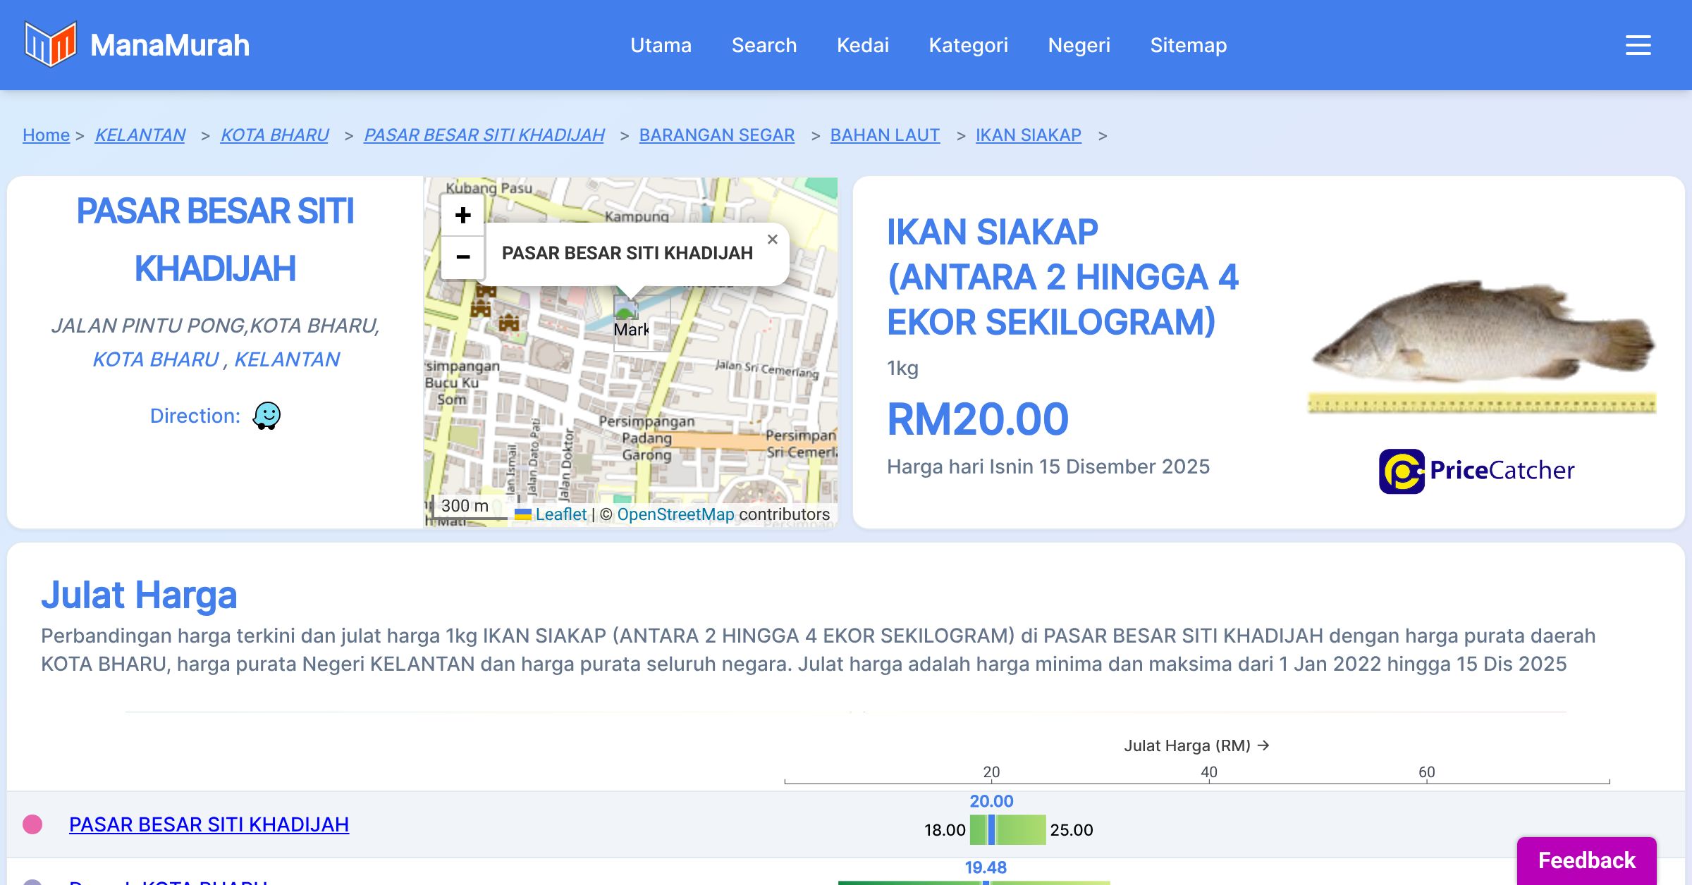Click the purple Feedback button

click(1586, 860)
